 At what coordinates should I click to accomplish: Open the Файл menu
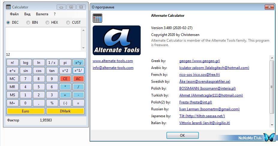pyautogui.click(x=14, y=14)
